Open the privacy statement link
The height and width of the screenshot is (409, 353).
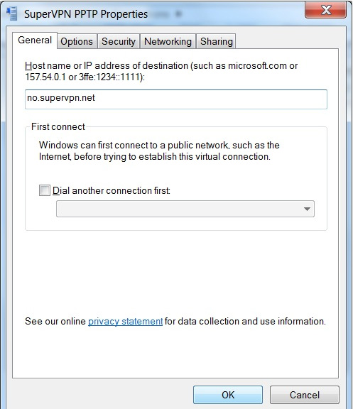coord(126,321)
